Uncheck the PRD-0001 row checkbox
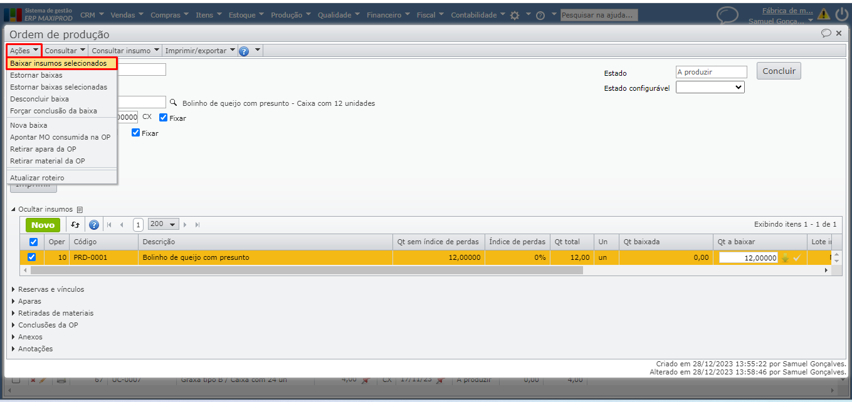The width and height of the screenshot is (852, 402). click(32, 257)
